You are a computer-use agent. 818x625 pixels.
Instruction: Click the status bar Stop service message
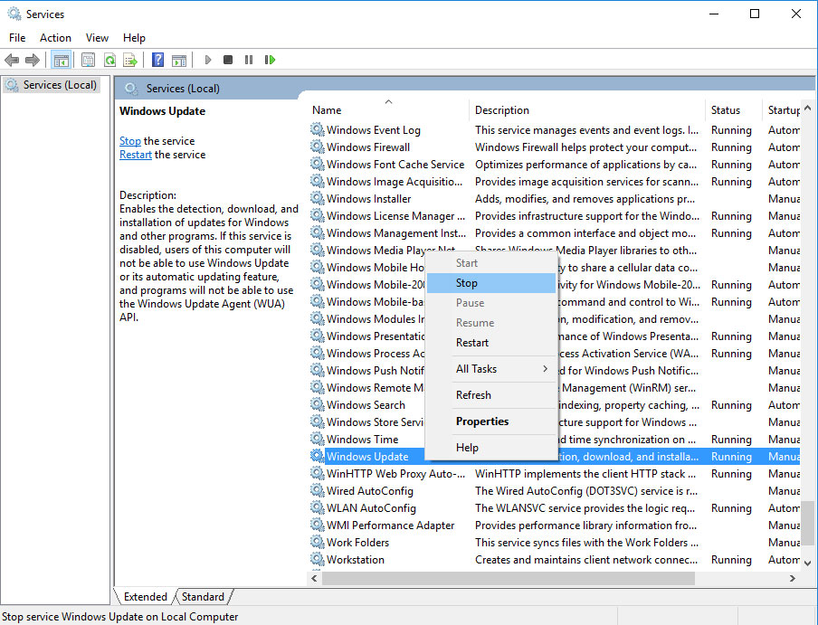pos(120,616)
